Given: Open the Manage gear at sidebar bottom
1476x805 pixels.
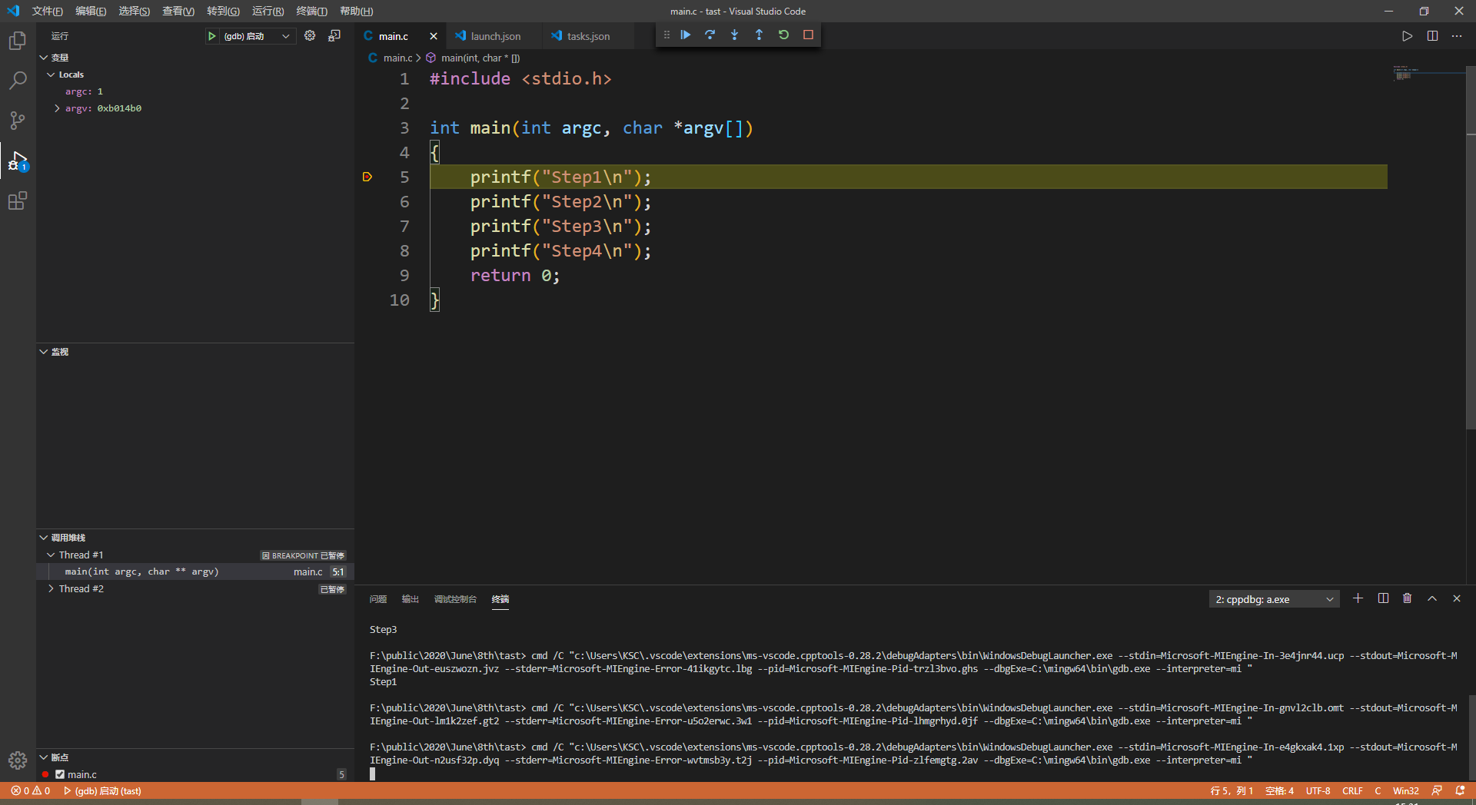Looking at the screenshot, I should tap(17, 760).
